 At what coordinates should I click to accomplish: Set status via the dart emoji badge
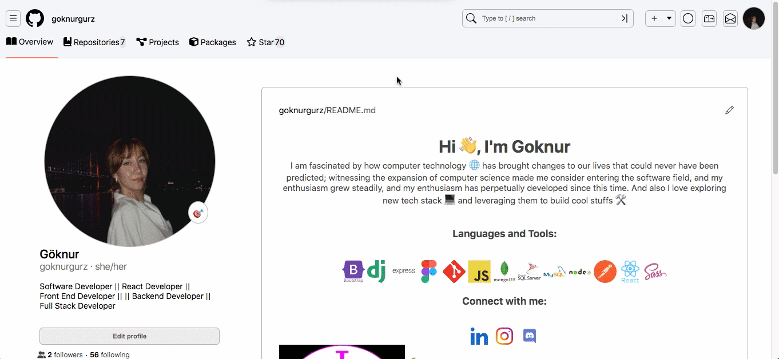tap(198, 213)
